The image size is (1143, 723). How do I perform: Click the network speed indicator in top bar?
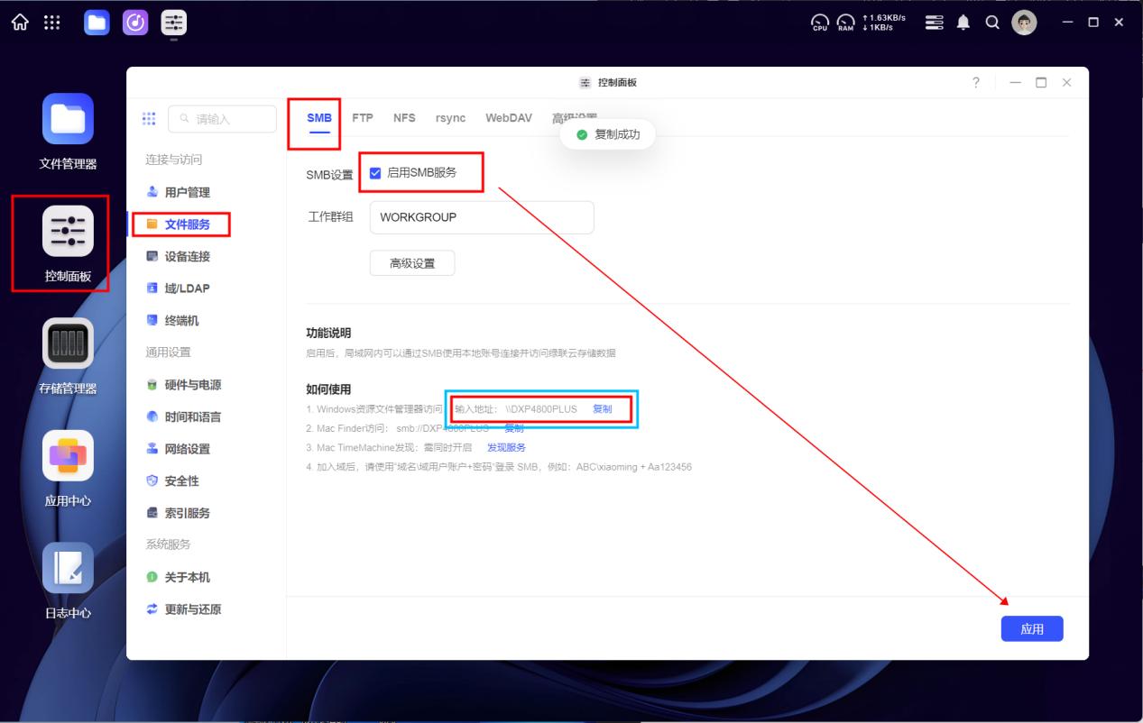pos(884,23)
